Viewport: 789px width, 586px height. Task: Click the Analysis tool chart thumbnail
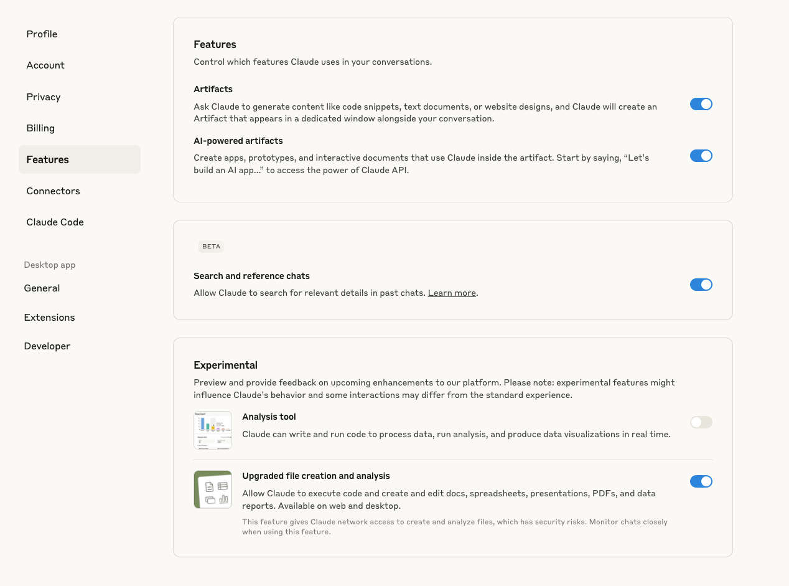(x=213, y=430)
